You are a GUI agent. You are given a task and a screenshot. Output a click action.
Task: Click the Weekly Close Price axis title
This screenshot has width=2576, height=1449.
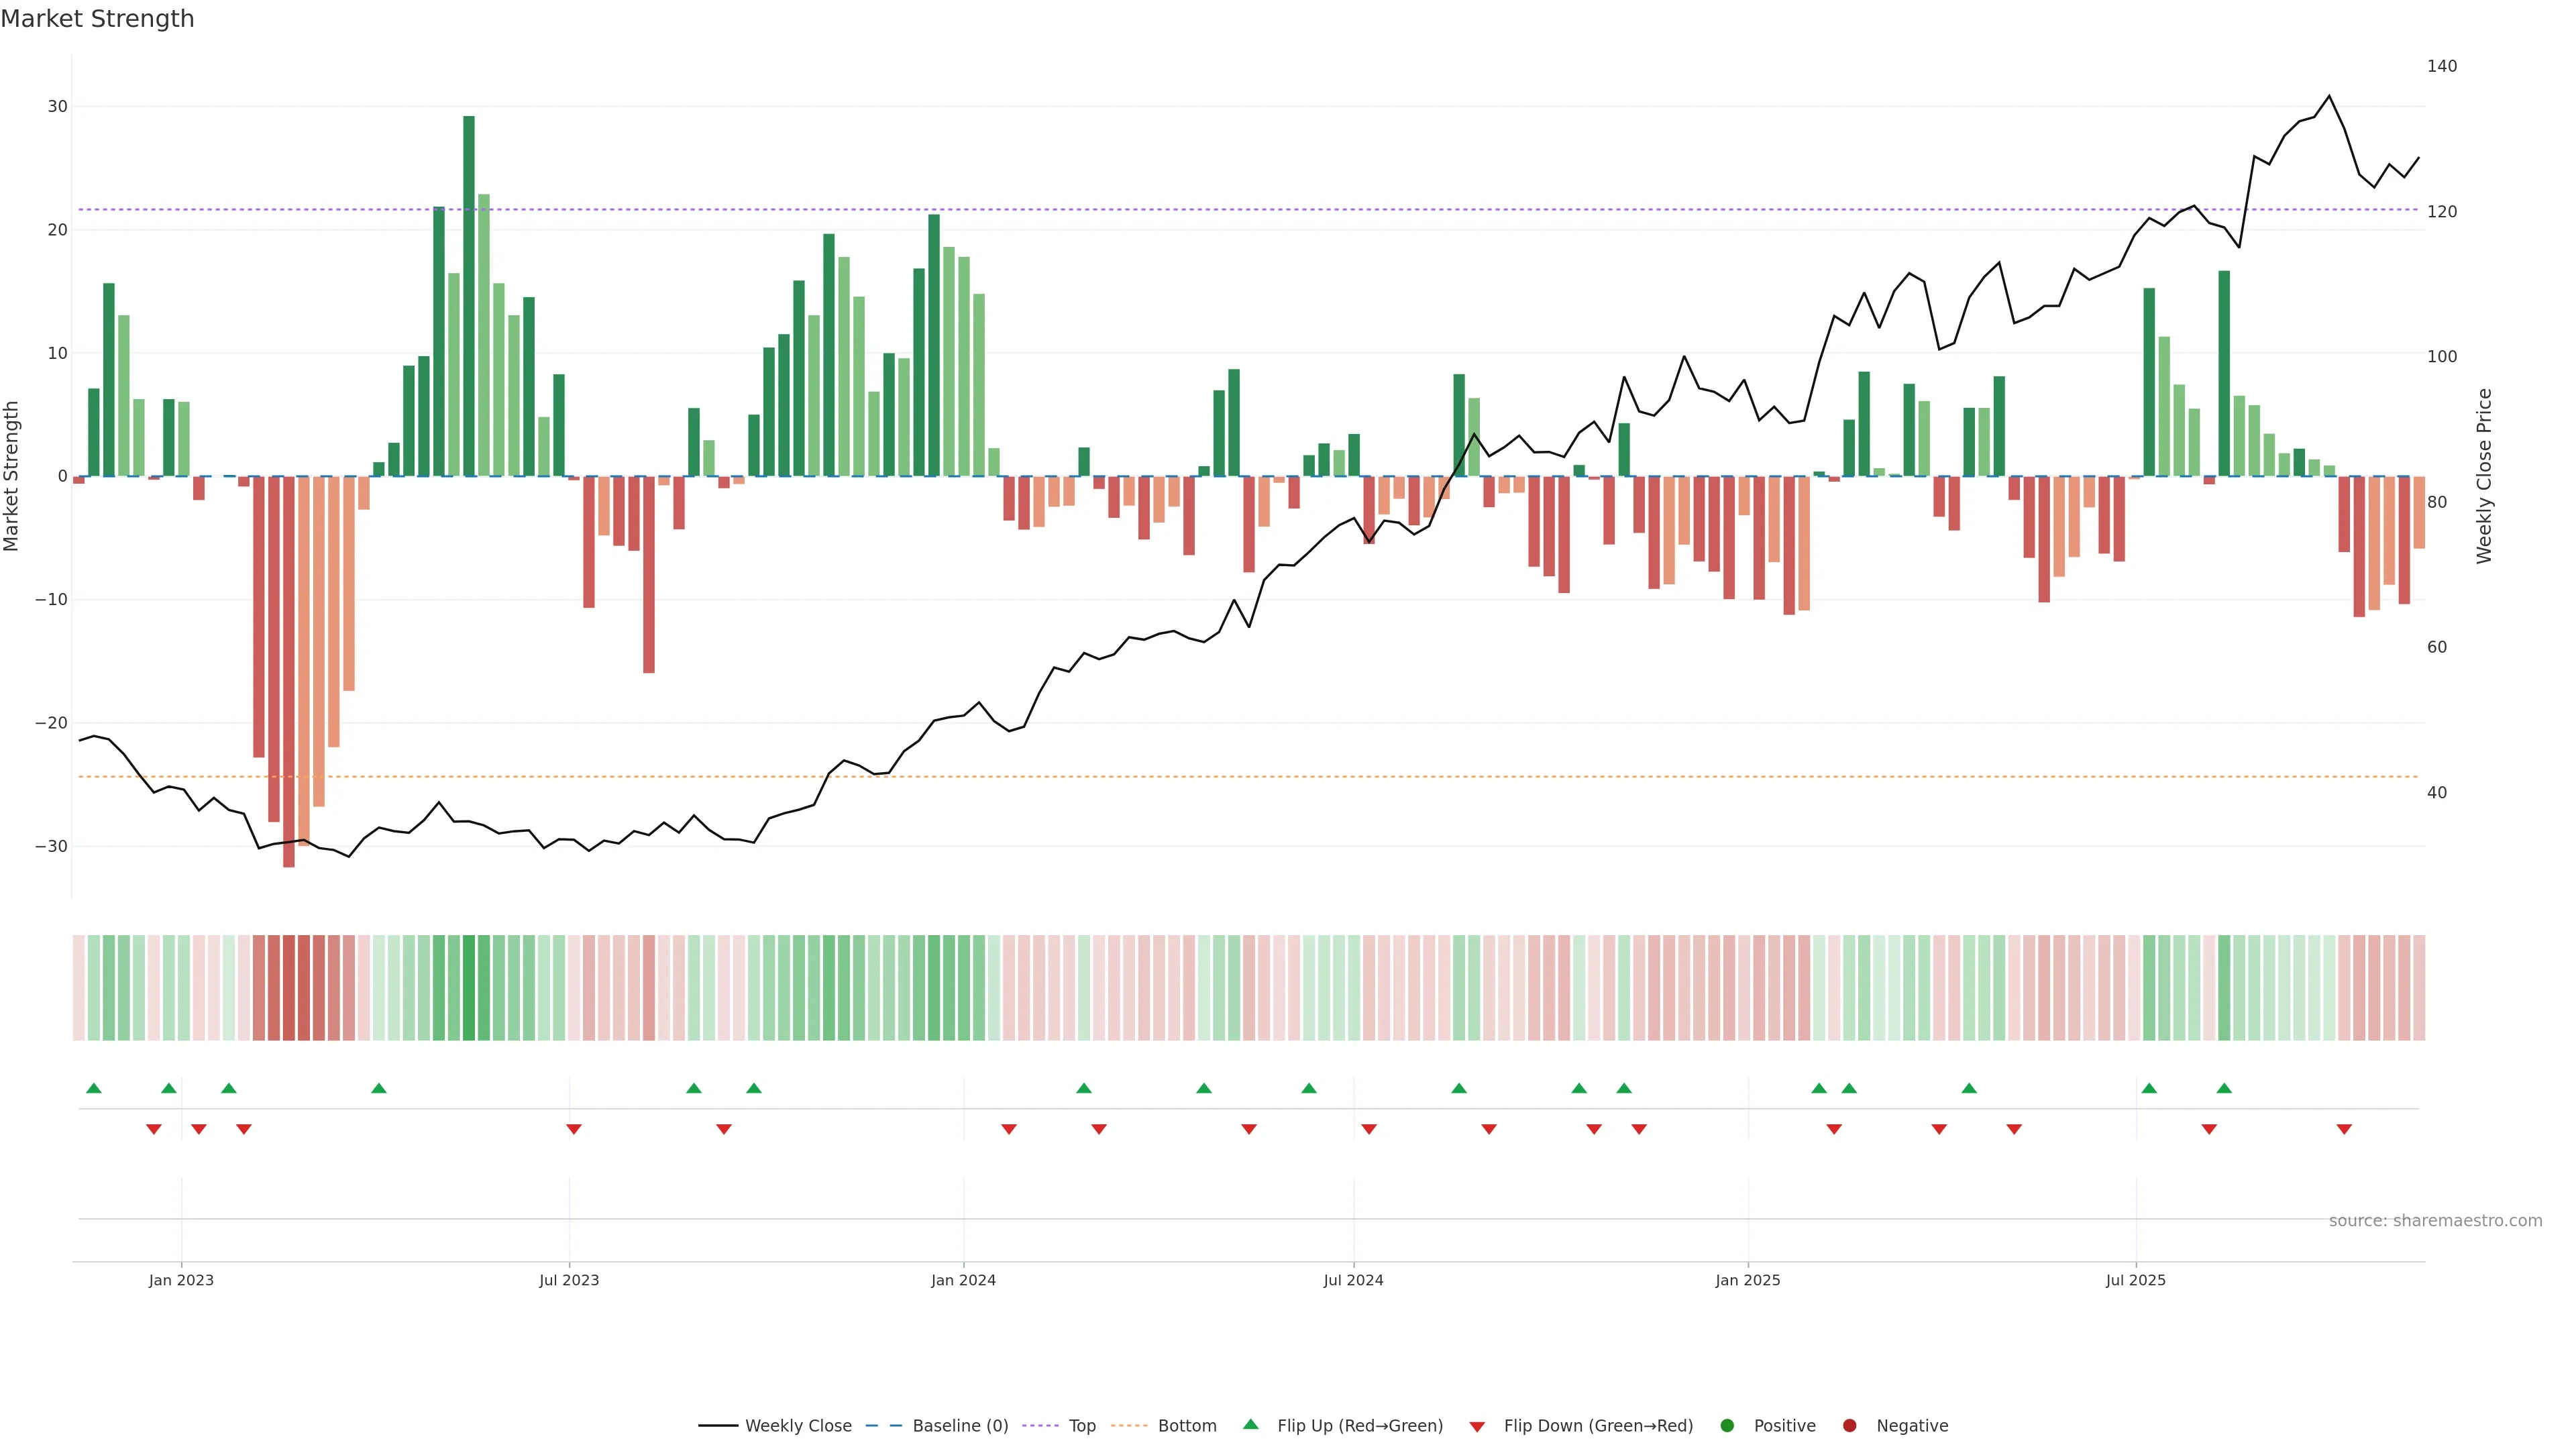(x=2484, y=476)
